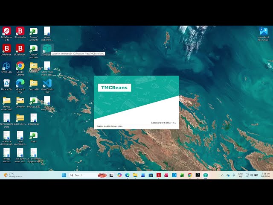
Task: Launch Visual Studio Code from the desktop
Action: click(x=47, y=86)
